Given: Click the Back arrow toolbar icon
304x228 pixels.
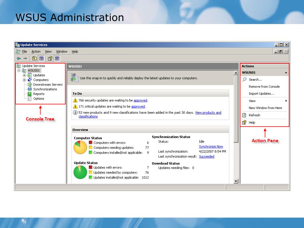Looking at the screenshot, I should click(19, 58).
